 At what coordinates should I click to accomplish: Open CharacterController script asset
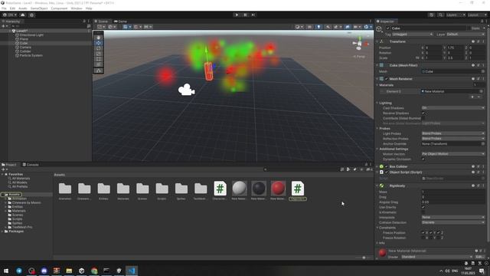coord(220,190)
